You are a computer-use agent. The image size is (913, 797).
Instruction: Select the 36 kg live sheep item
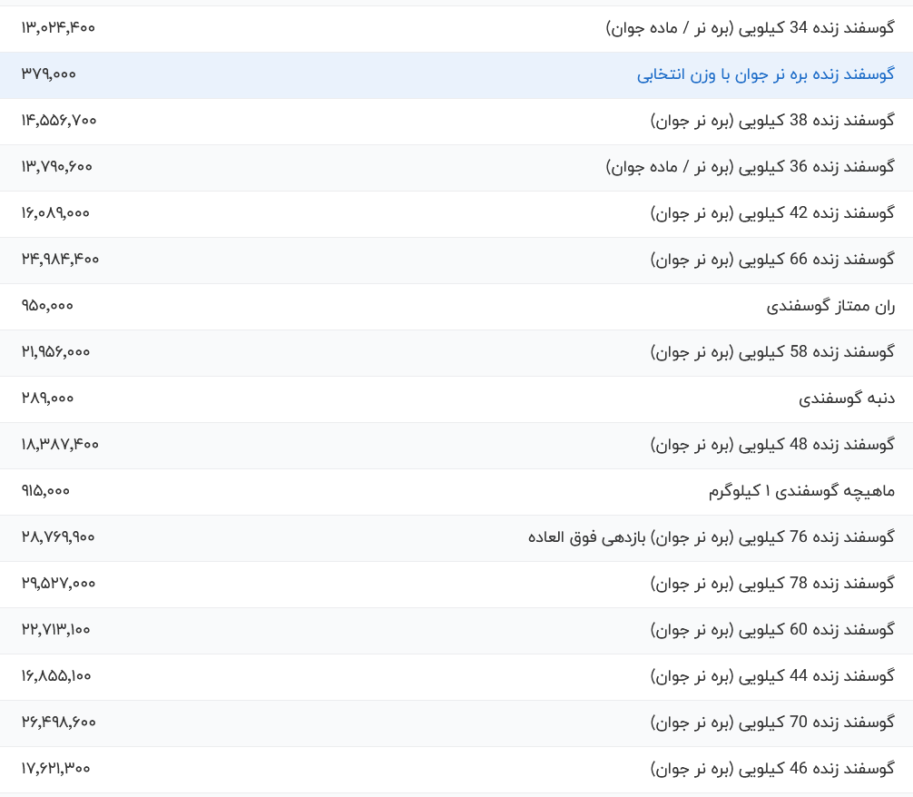tap(750, 167)
